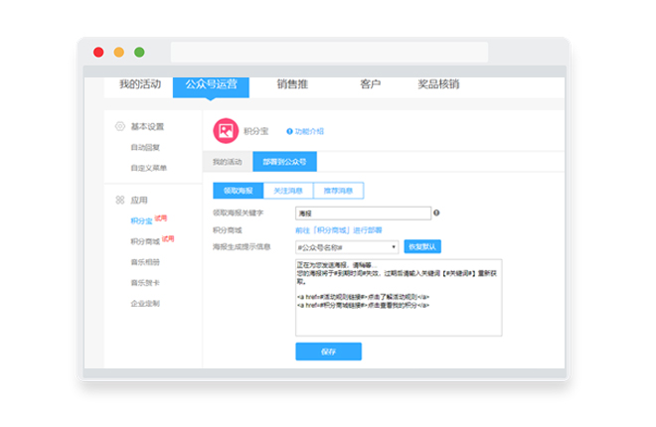Select 积分商城 in the sidebar
This screenshot has height=427, width=656.
[x=145, y=241]
